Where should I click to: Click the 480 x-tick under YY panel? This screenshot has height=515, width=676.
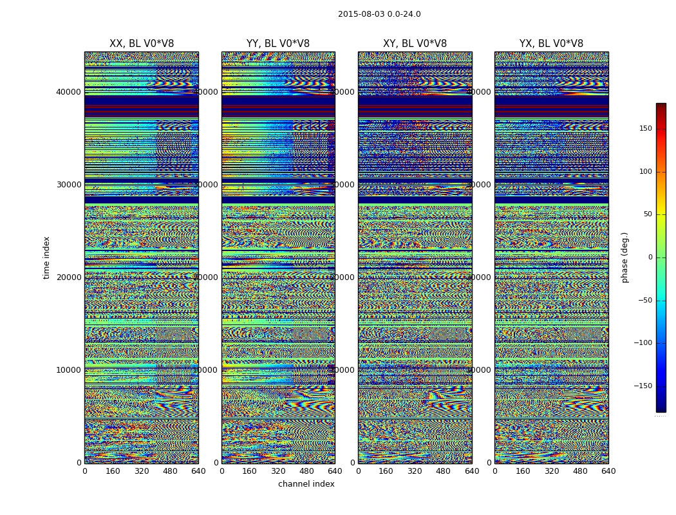[x=306, y=471]
